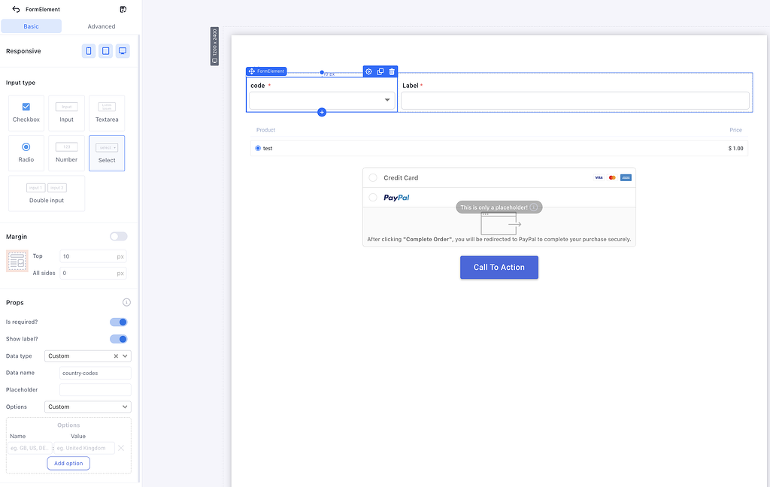The image size is (770, 487).
Task: Click the Data name input field
Action: 95,373
